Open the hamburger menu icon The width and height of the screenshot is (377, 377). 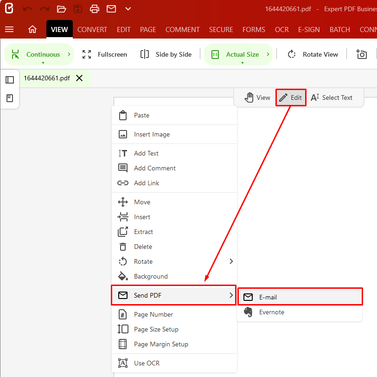tap(9, 29)
